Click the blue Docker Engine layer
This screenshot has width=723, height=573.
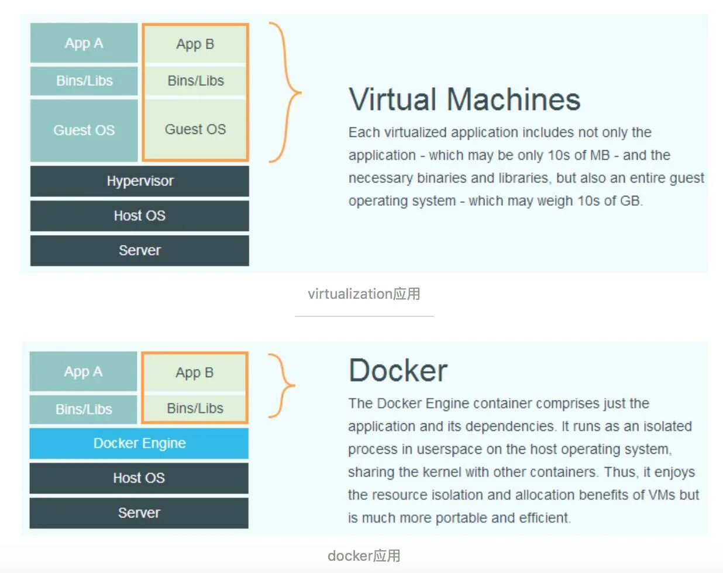point(139,443)
